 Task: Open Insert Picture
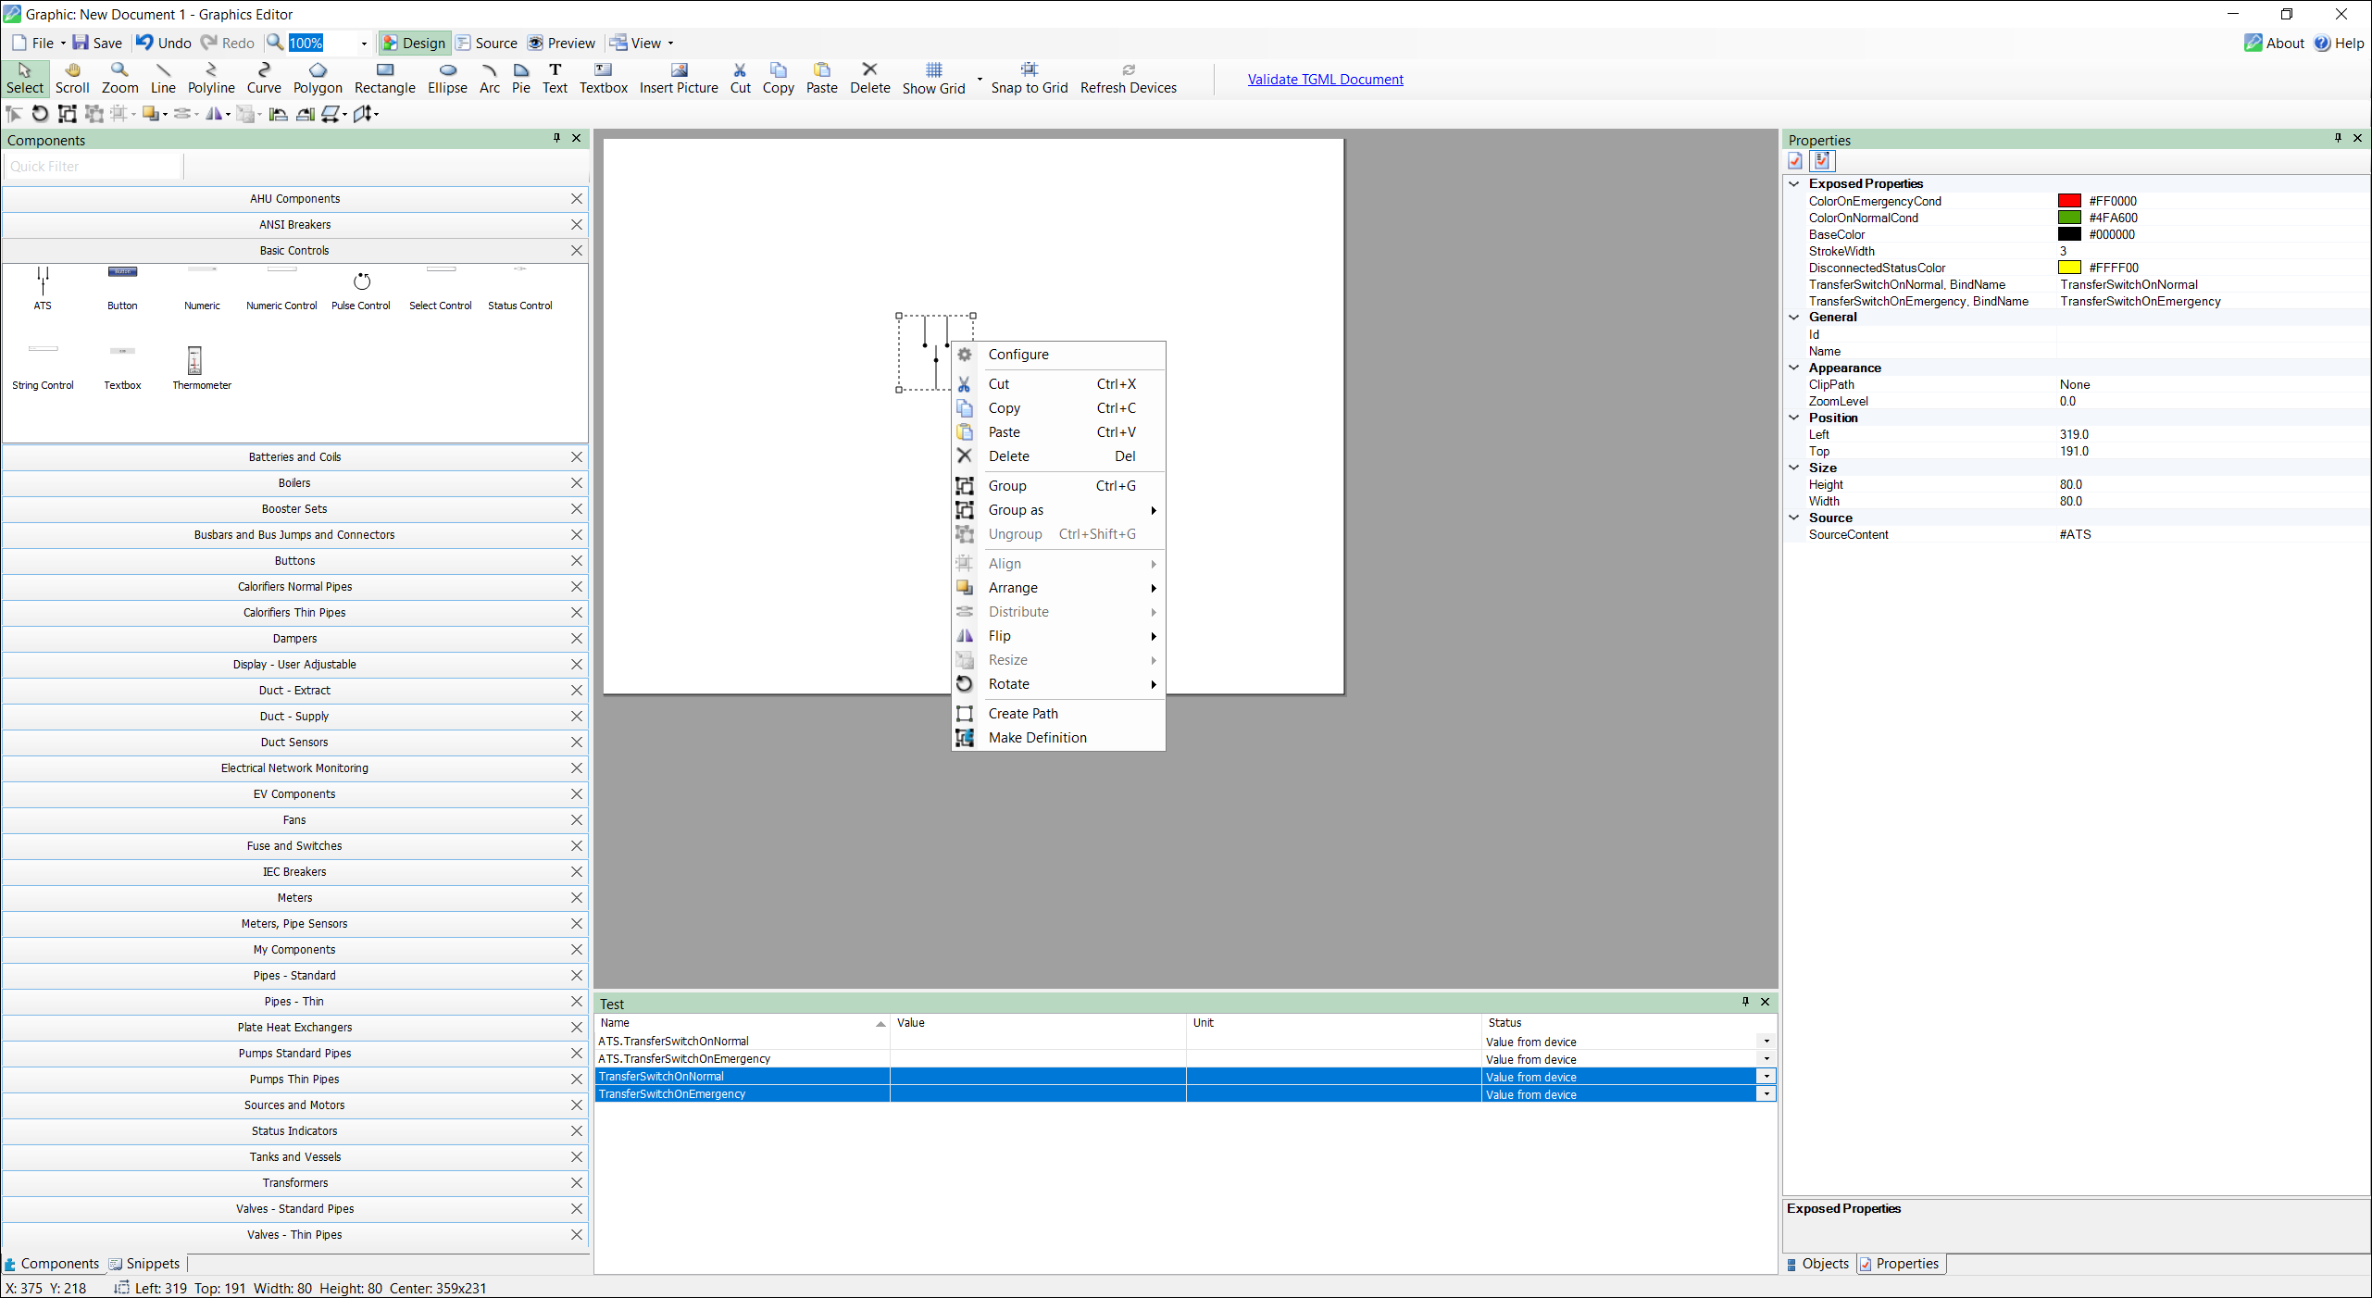[679, 79]
